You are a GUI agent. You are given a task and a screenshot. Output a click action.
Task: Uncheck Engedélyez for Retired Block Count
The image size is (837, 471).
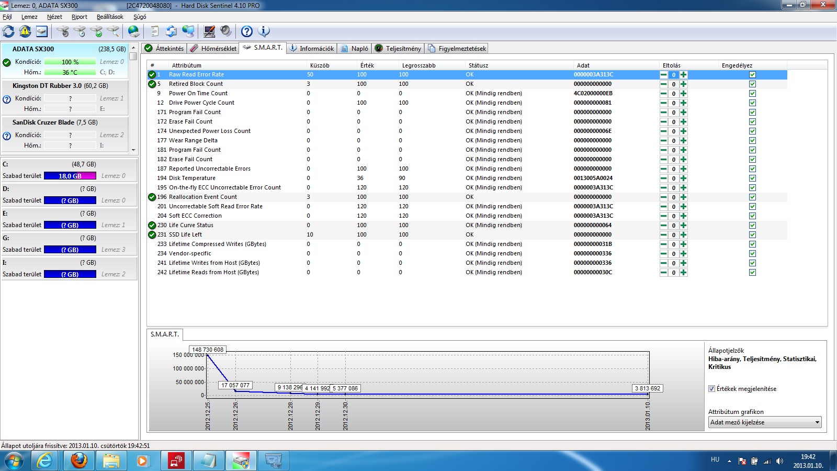click(752, 84)
